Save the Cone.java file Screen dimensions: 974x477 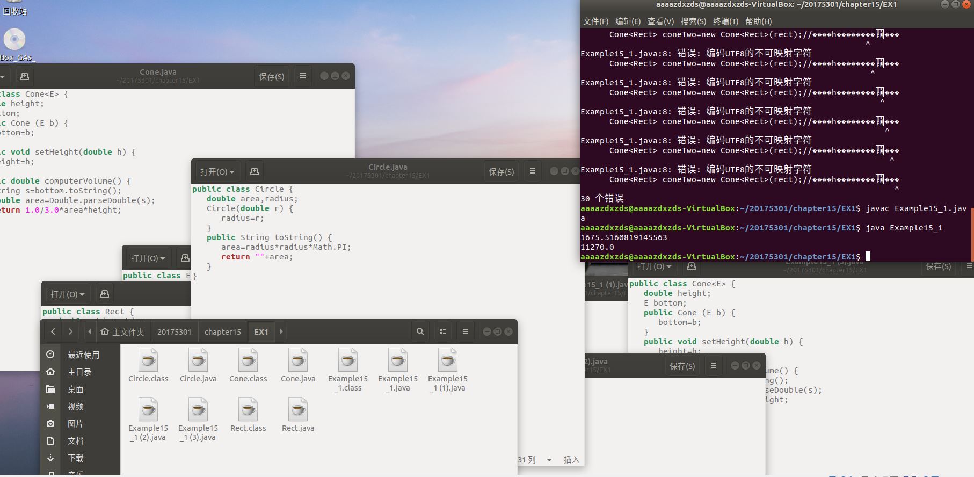(271, 76)
